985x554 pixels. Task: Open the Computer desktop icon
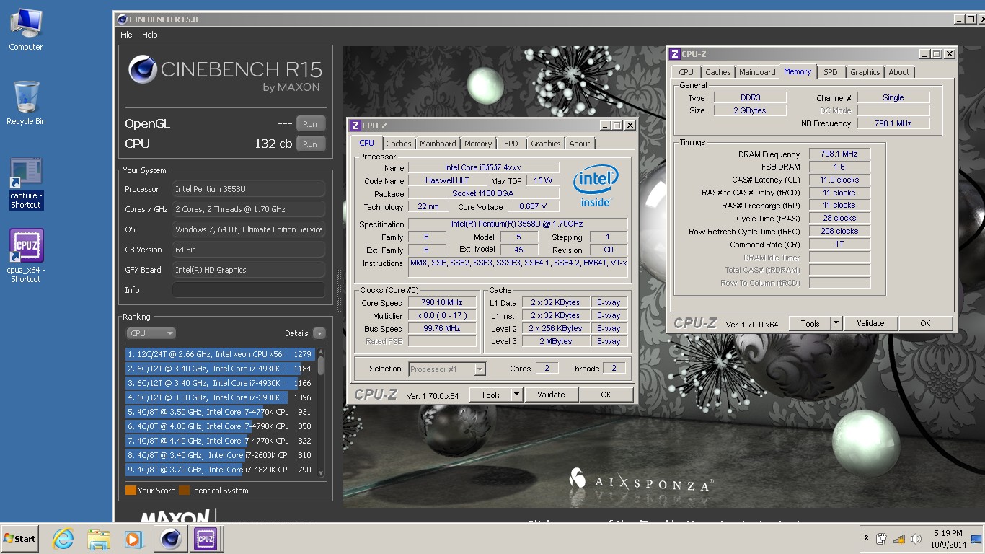tap(26, 30)
